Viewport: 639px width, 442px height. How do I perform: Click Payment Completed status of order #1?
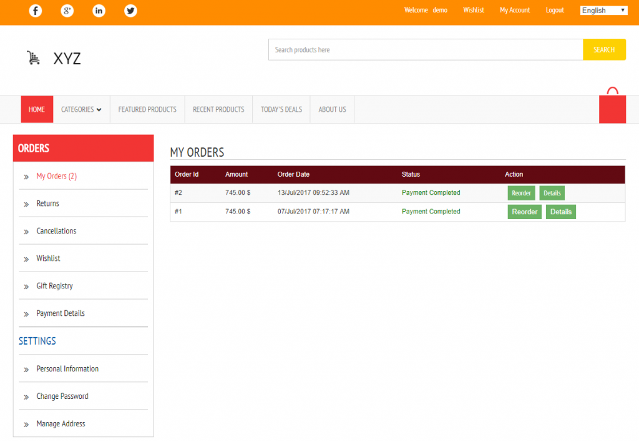coord(431,211)
